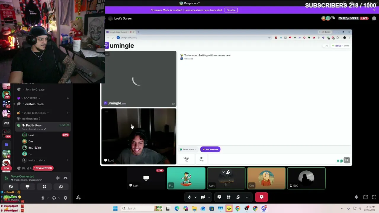Open microphone options in the call control bar
This screenshot has width=379, height=213.
coord(195,197)
